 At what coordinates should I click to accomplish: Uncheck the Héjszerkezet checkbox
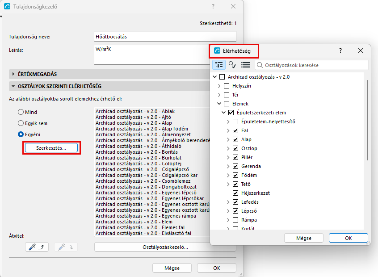[235, 193]
